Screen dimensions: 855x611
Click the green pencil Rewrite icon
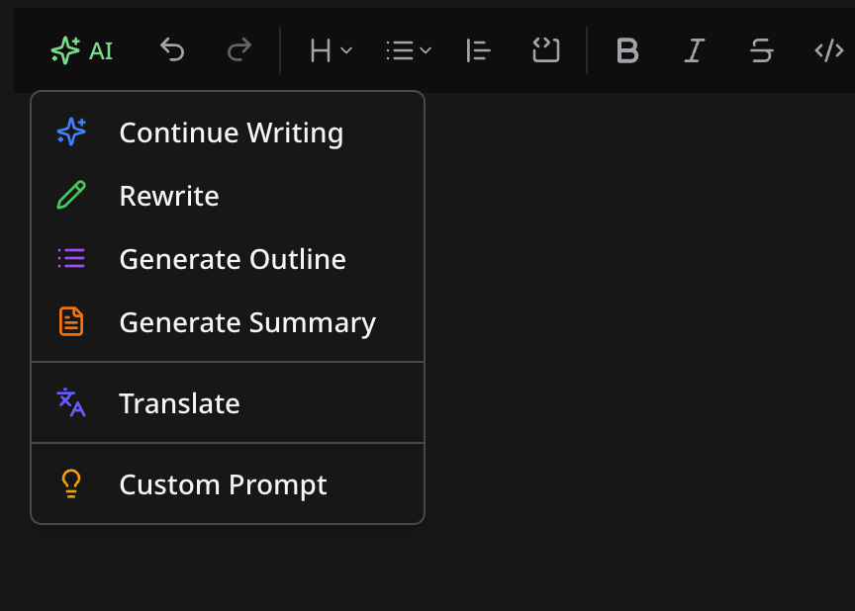point(71,195)
